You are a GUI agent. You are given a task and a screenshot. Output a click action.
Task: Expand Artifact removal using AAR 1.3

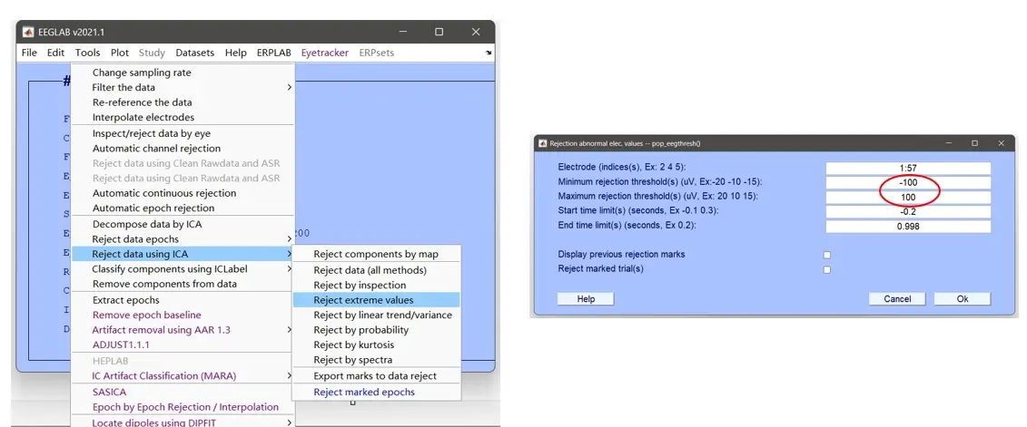point(183,330)
